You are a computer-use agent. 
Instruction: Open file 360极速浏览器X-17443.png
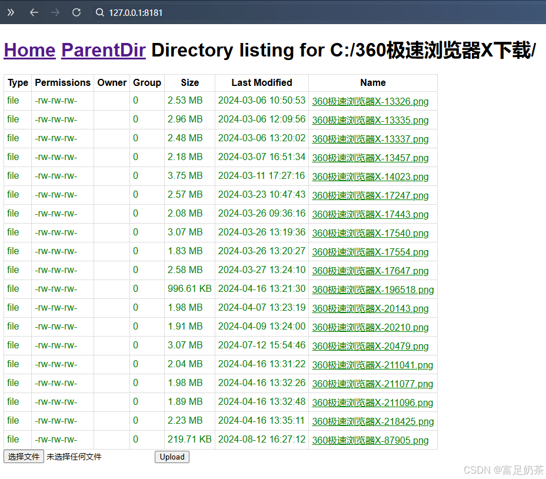coord(370,214)
